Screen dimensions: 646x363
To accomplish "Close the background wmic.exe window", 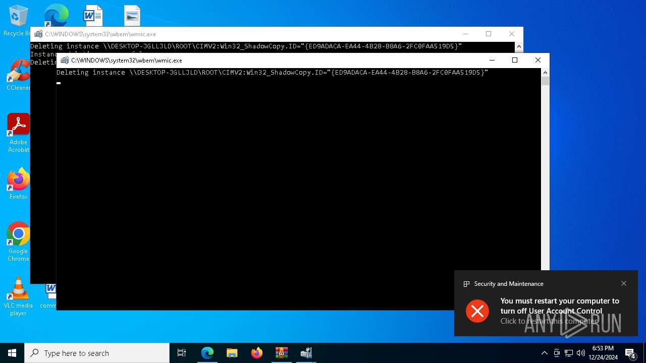I will tap(512, 34).
